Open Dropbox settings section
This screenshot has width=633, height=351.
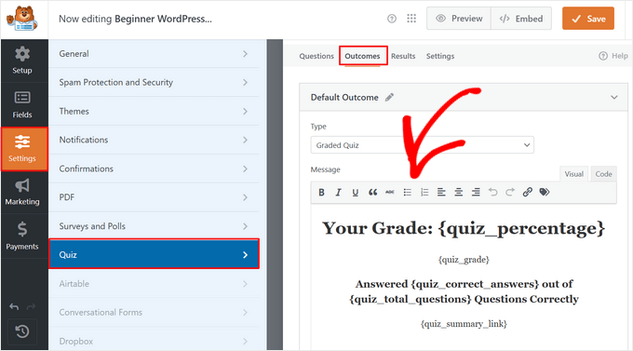point(154,342)
